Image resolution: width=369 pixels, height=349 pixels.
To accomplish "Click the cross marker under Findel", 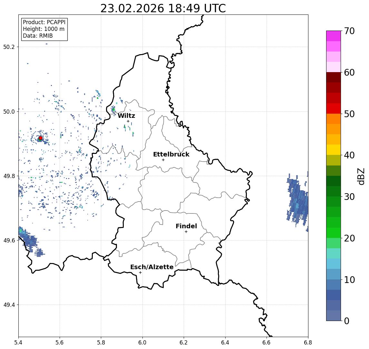I will click(186, 232).
